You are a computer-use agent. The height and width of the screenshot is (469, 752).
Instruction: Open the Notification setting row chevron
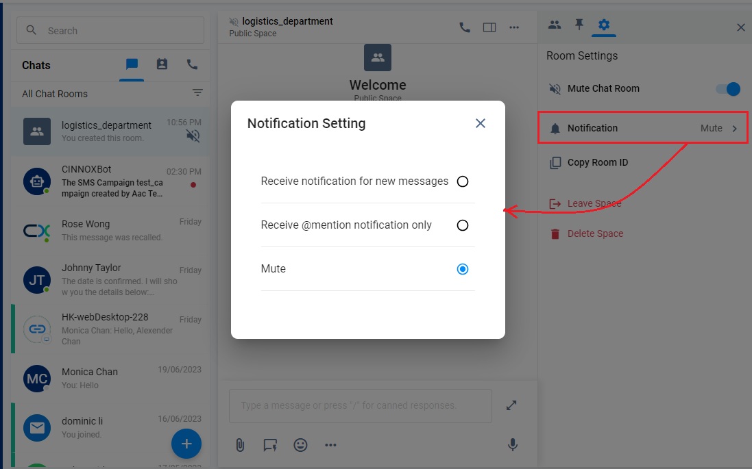(734, 129)
